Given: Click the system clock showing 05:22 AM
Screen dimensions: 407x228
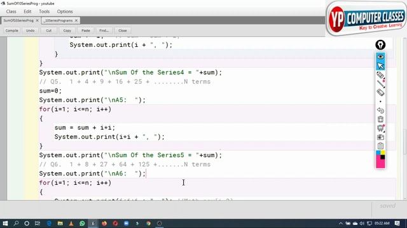Looking at the screenshot, I should click(382, 224).
